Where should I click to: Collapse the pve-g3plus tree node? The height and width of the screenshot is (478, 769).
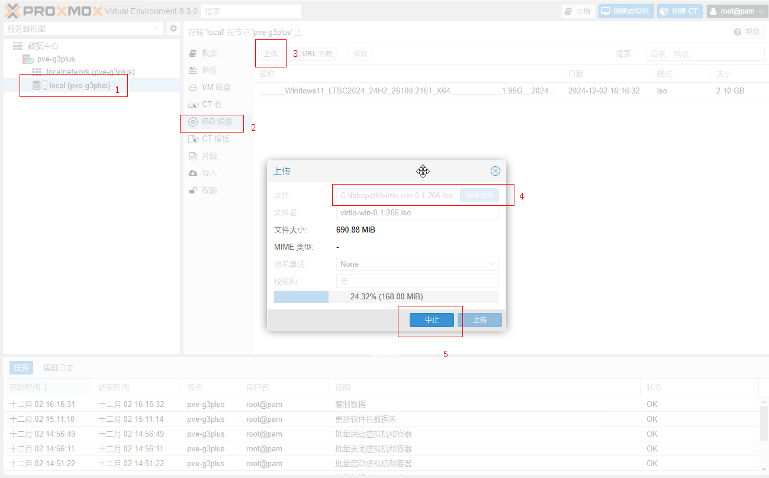point(18,59)
